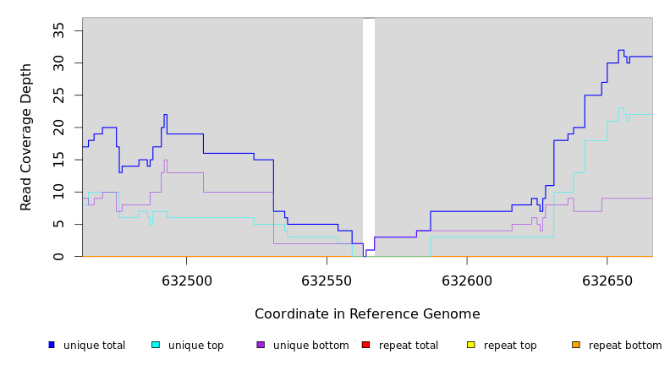Click the purple unique bottom legend swatch
This screenshot has height=365, width=670.
coord(261,345)
